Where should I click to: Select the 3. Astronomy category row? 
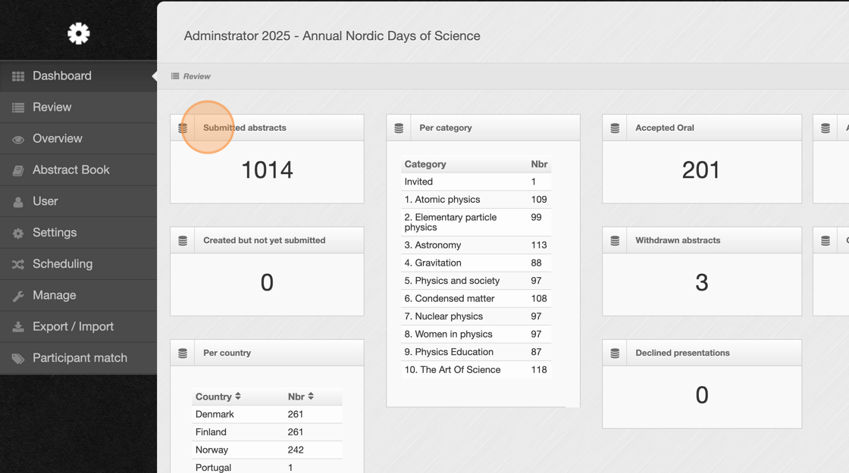[476, 245]
